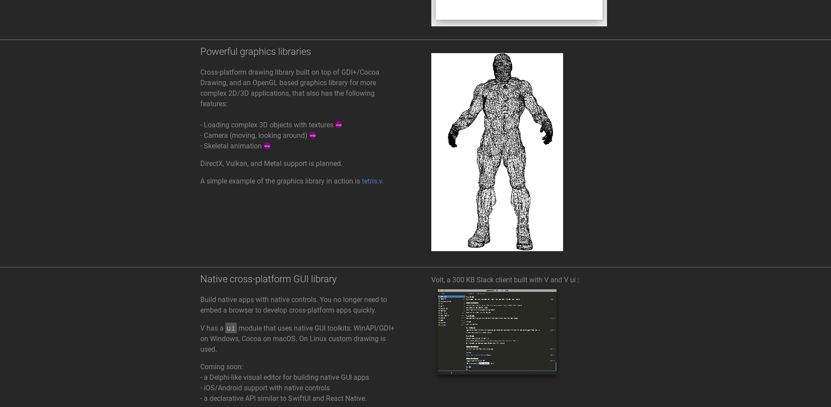Click the wip badge beside "Camera (moving, looking around)"

point(312,135)
